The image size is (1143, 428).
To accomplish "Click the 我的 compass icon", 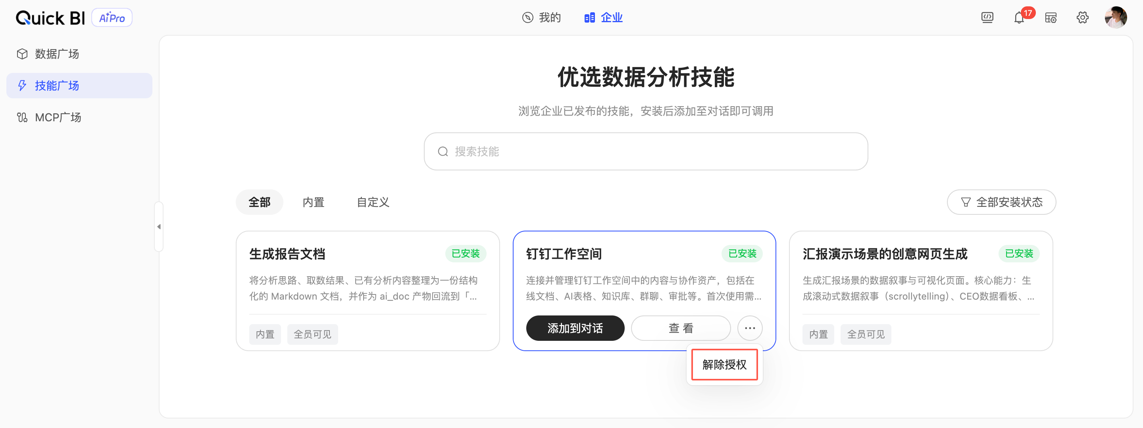I will pyautogui.click(x=527, y=18).
